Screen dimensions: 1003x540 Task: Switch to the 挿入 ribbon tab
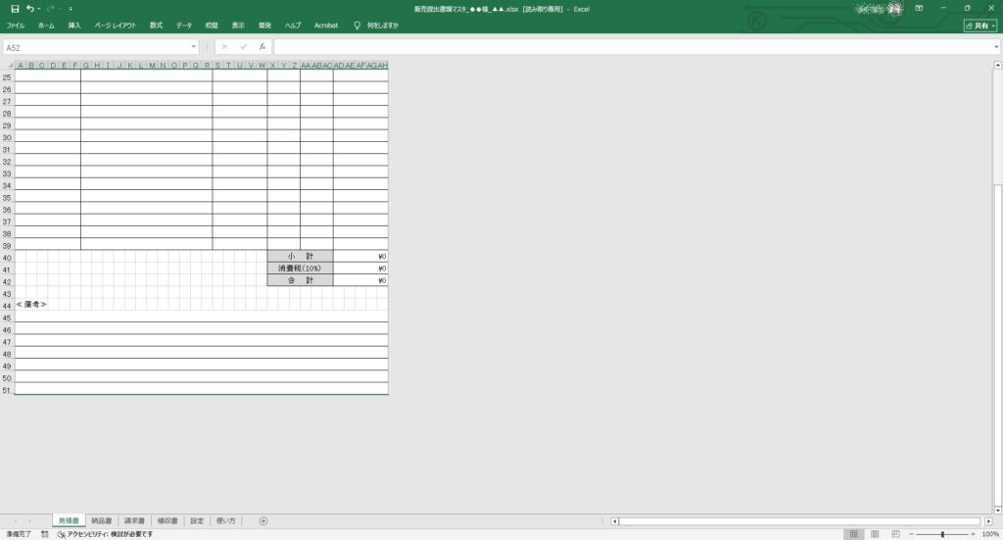74,25
